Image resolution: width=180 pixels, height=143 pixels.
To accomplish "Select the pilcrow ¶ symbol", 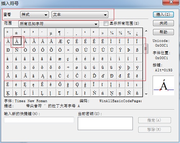I will (x=60, y=32).
